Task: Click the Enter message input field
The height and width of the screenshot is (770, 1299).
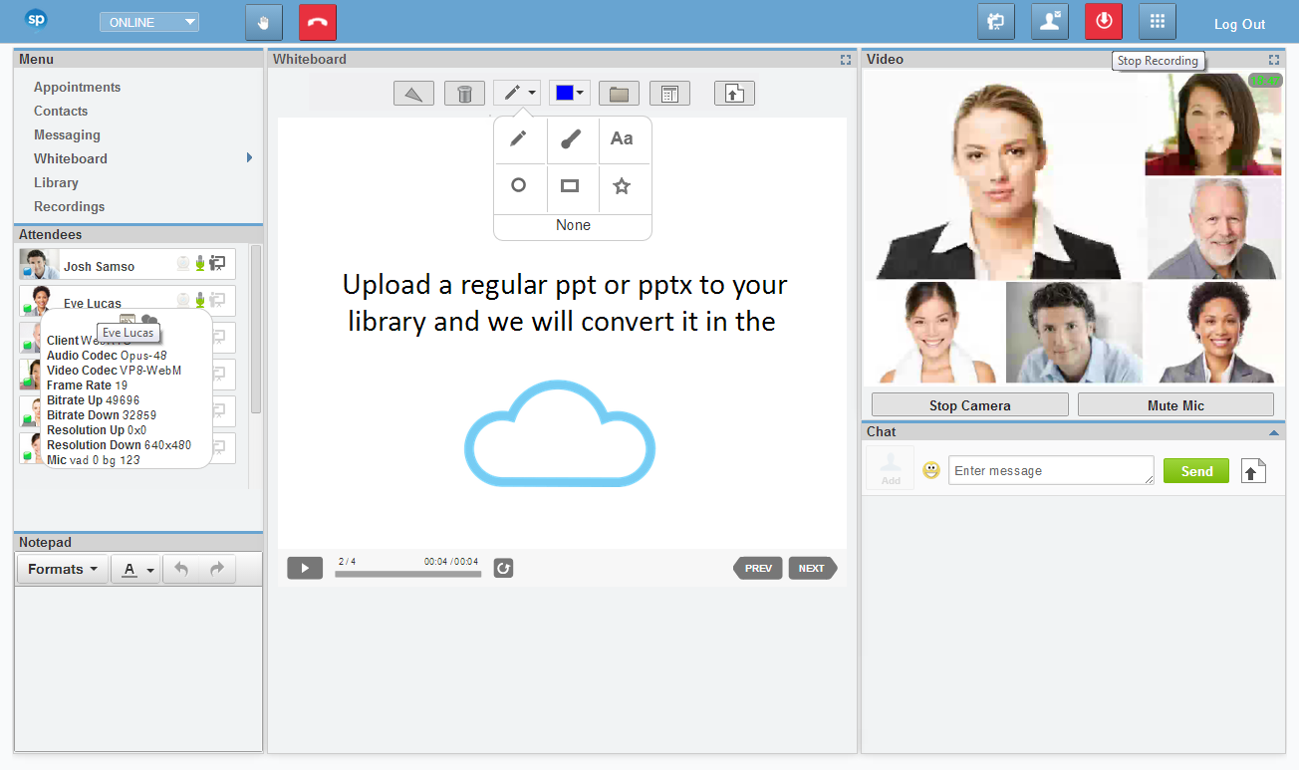Action: 1050,471
